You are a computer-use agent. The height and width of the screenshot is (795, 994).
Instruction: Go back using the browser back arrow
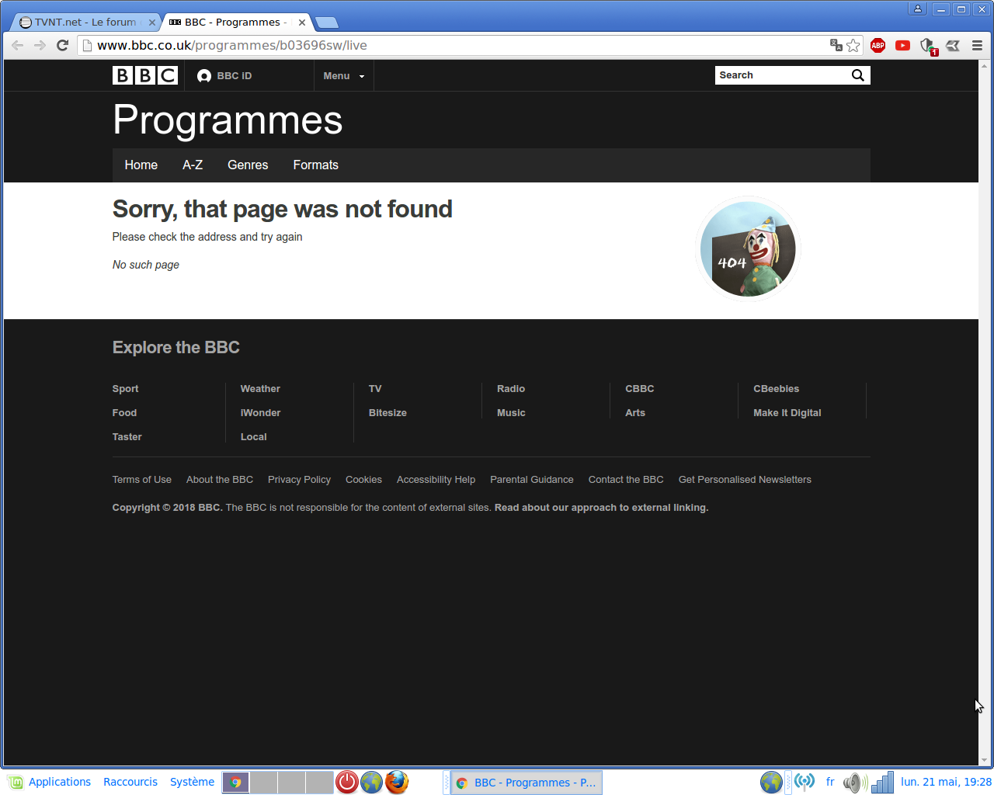tap(17, 45)
